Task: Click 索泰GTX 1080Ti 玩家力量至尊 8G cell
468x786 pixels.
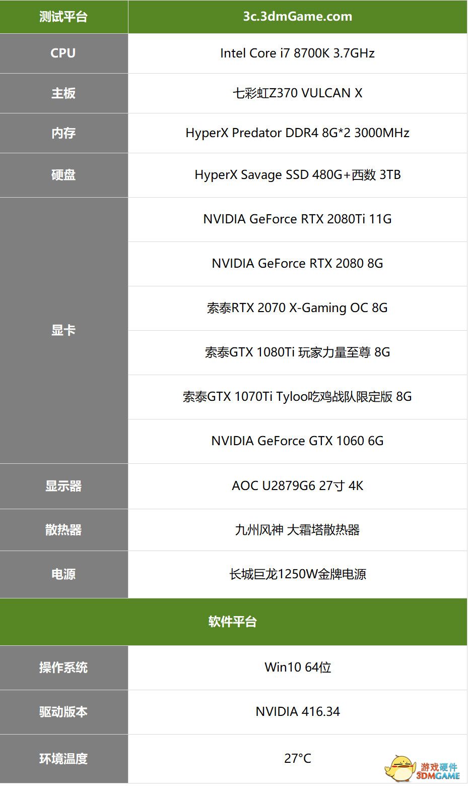Action: pyautogui.click(x=297, y=353)
